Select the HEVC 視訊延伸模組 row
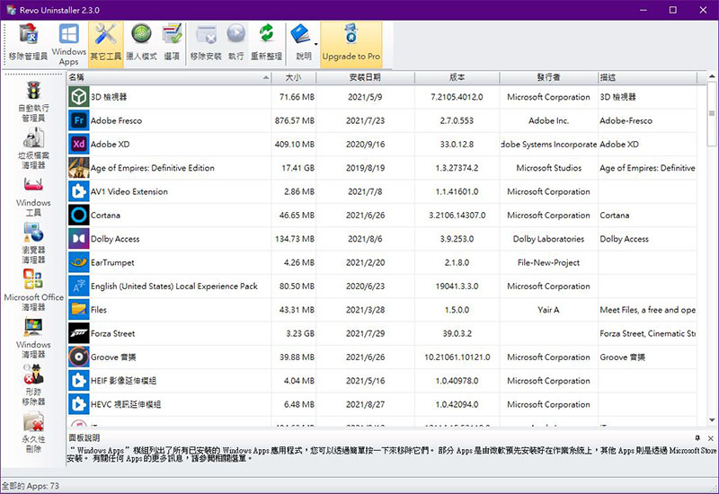719x494 pixels. point(382,405)
